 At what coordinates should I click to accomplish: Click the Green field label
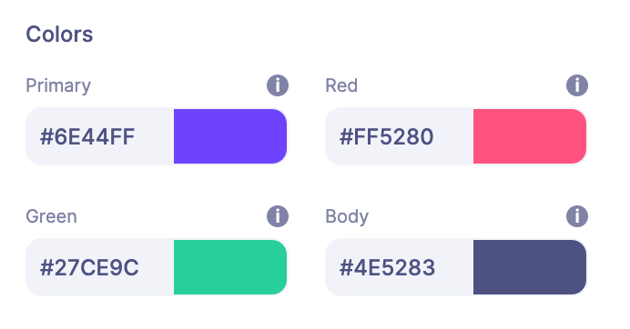pos(51,216)
